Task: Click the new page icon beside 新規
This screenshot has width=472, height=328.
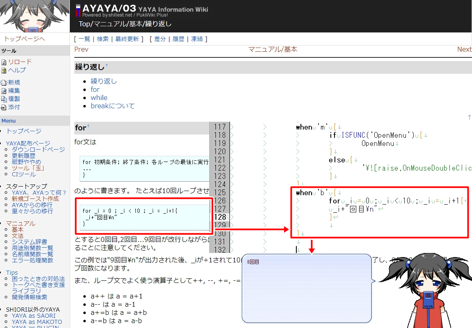Action: coord(4,83)
